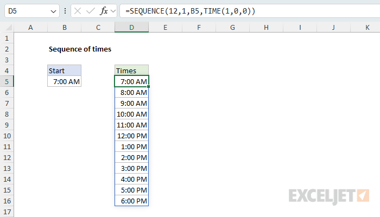Click the Enter checkmark formula icon
The height and width of the screenshot is (217, 380).
[91, 11]
